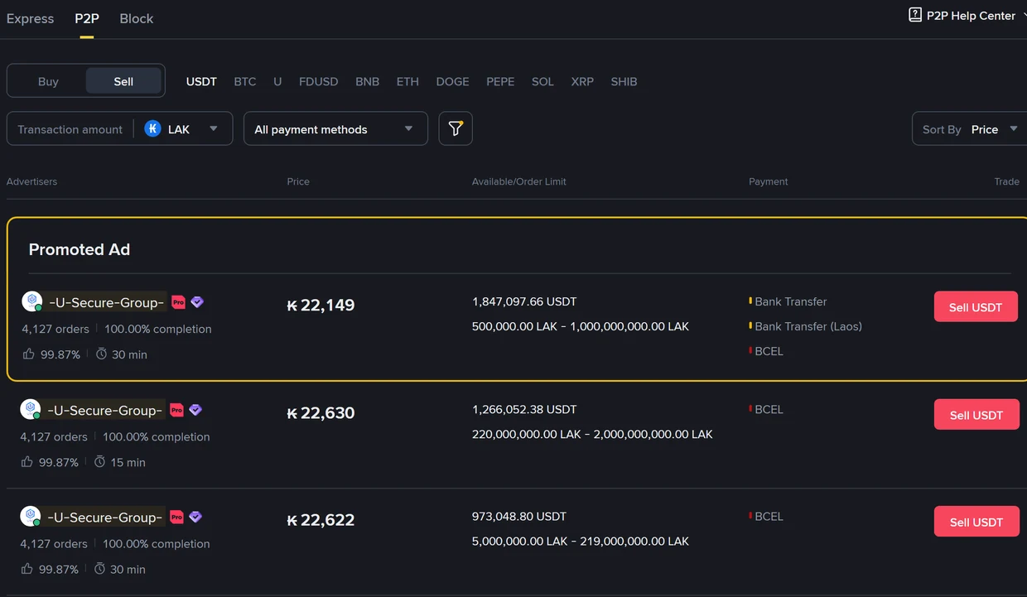Image resolution: width=1027 pixels, height=597 pixels.
Task: Click BCEL payment label in promoted ad
Action: pyautogui.click(x=769, y=351)
